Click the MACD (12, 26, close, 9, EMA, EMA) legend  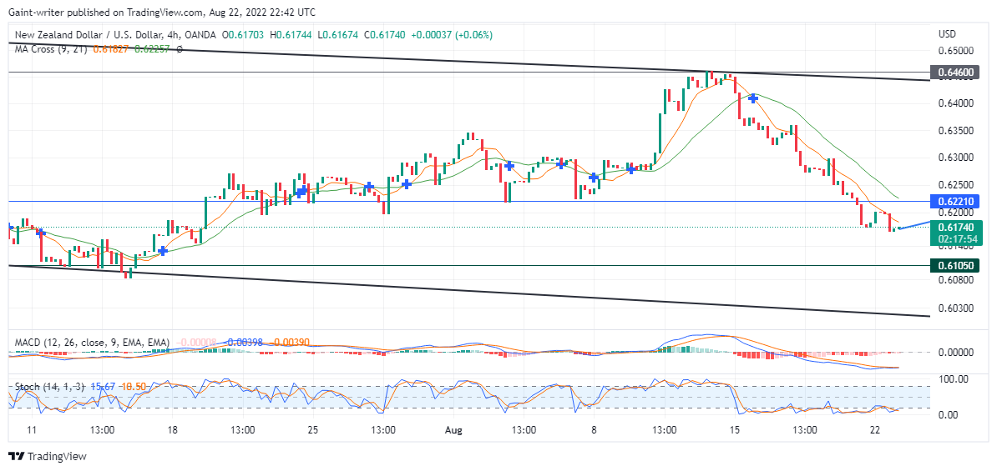click(x=92, y=342)
